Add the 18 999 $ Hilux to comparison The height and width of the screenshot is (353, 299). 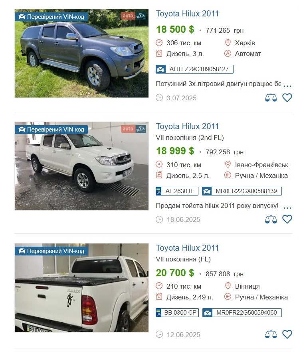click(x=271, y=219)
